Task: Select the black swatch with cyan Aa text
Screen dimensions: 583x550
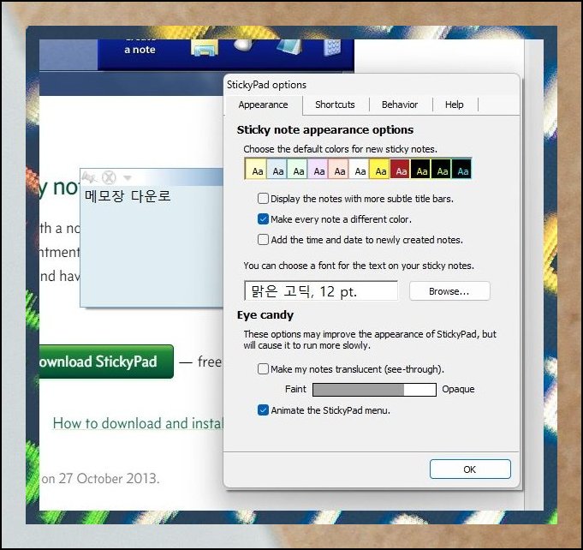Action: (x=461, y=170)
